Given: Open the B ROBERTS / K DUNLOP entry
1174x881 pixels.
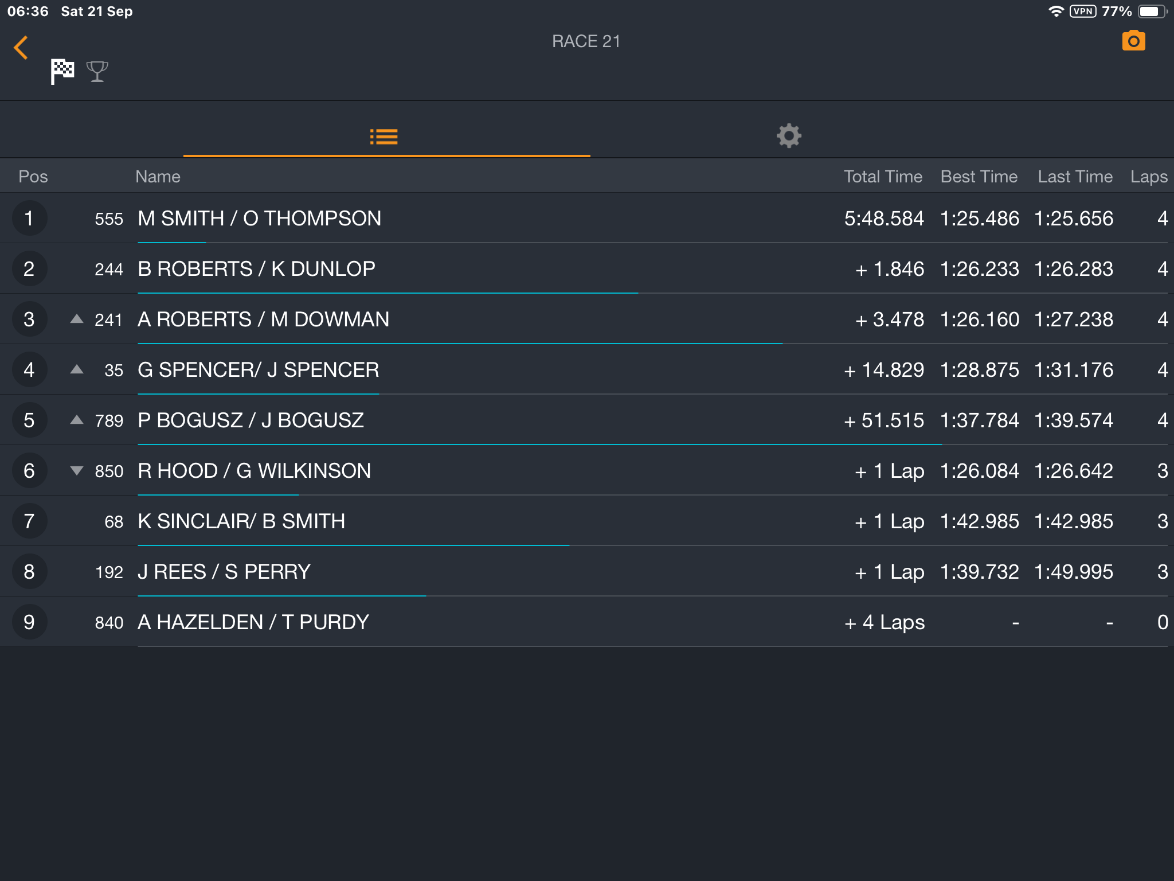Looking at the screenshot, I should (587, 268).
